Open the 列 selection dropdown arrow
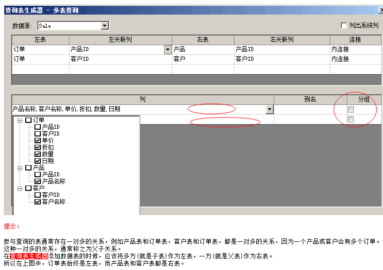This screenshot has height=270, width=383. [270, 110]
